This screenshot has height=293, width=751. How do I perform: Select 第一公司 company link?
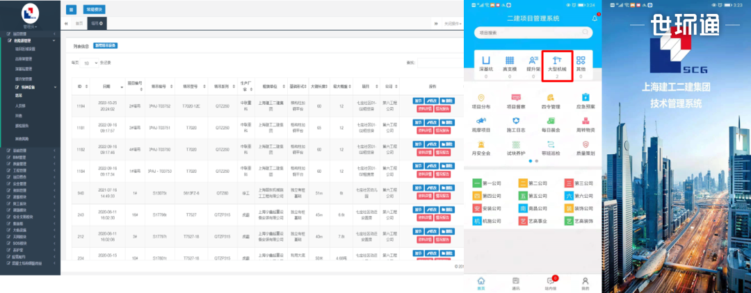[x=486, y=184]
